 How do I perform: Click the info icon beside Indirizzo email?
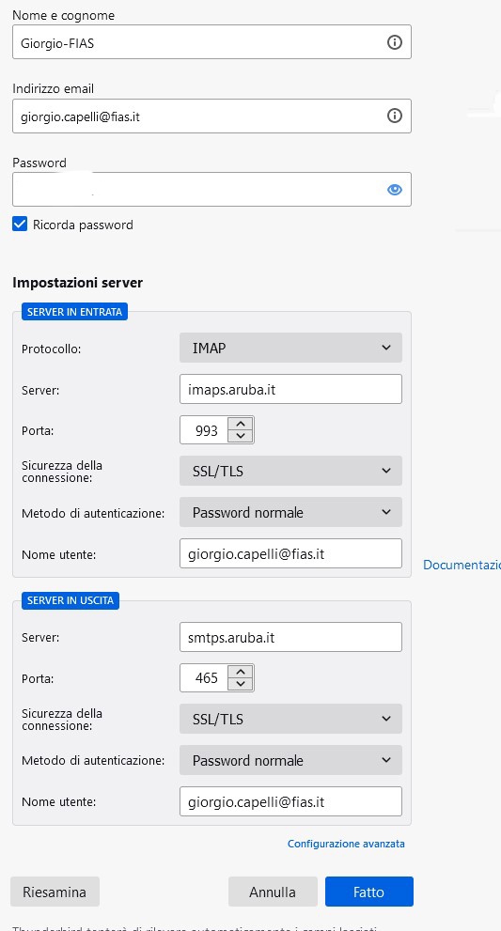coord(394,116)
